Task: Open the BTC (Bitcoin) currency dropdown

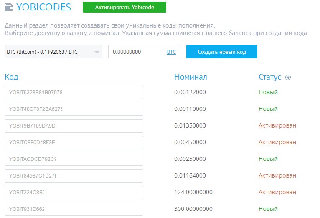Action: 53,52
